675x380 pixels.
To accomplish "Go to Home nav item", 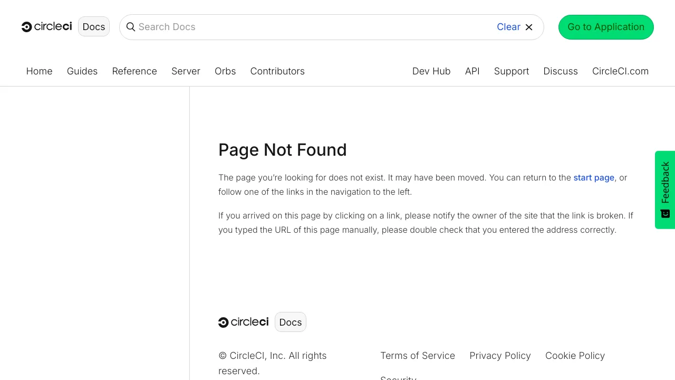I will [x=40, y=71].
